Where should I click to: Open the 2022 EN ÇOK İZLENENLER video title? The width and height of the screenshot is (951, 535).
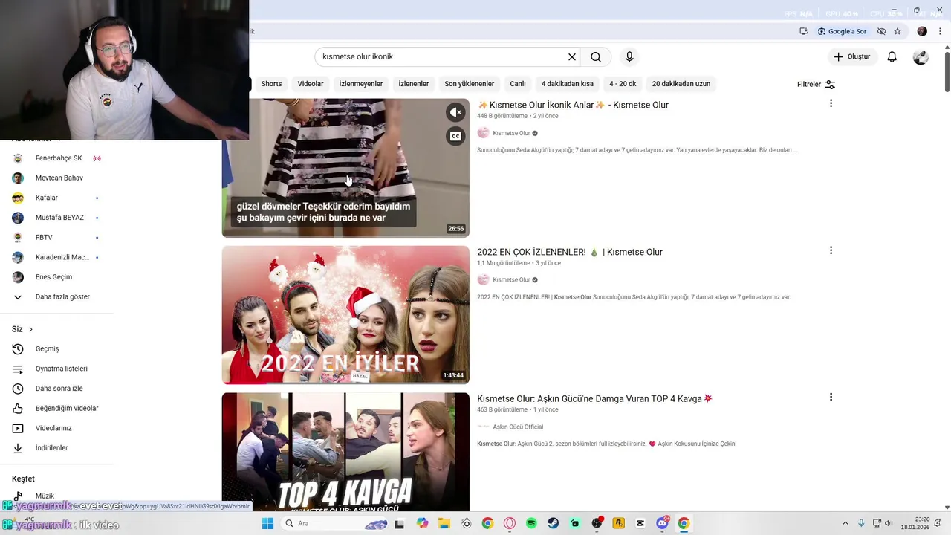point(570,252)
